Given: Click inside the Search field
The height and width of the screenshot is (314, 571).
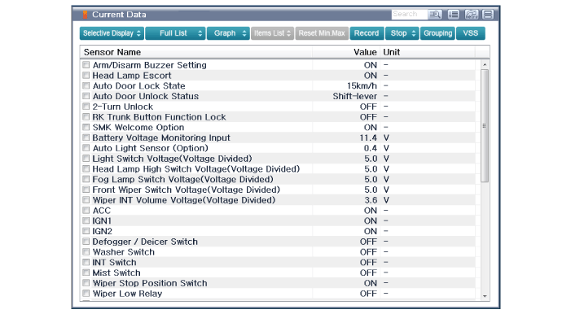Looking at the screenshot, I should pyautogui.click(x=410, y=14).
